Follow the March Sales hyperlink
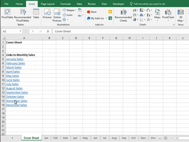 pyautogui.click(x=14, y=67)
